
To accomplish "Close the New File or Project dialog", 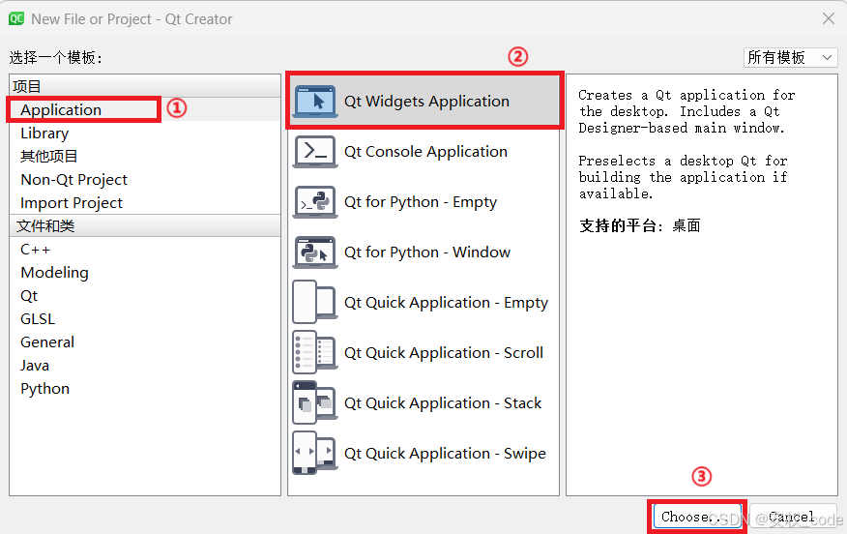I will [828, 19].
